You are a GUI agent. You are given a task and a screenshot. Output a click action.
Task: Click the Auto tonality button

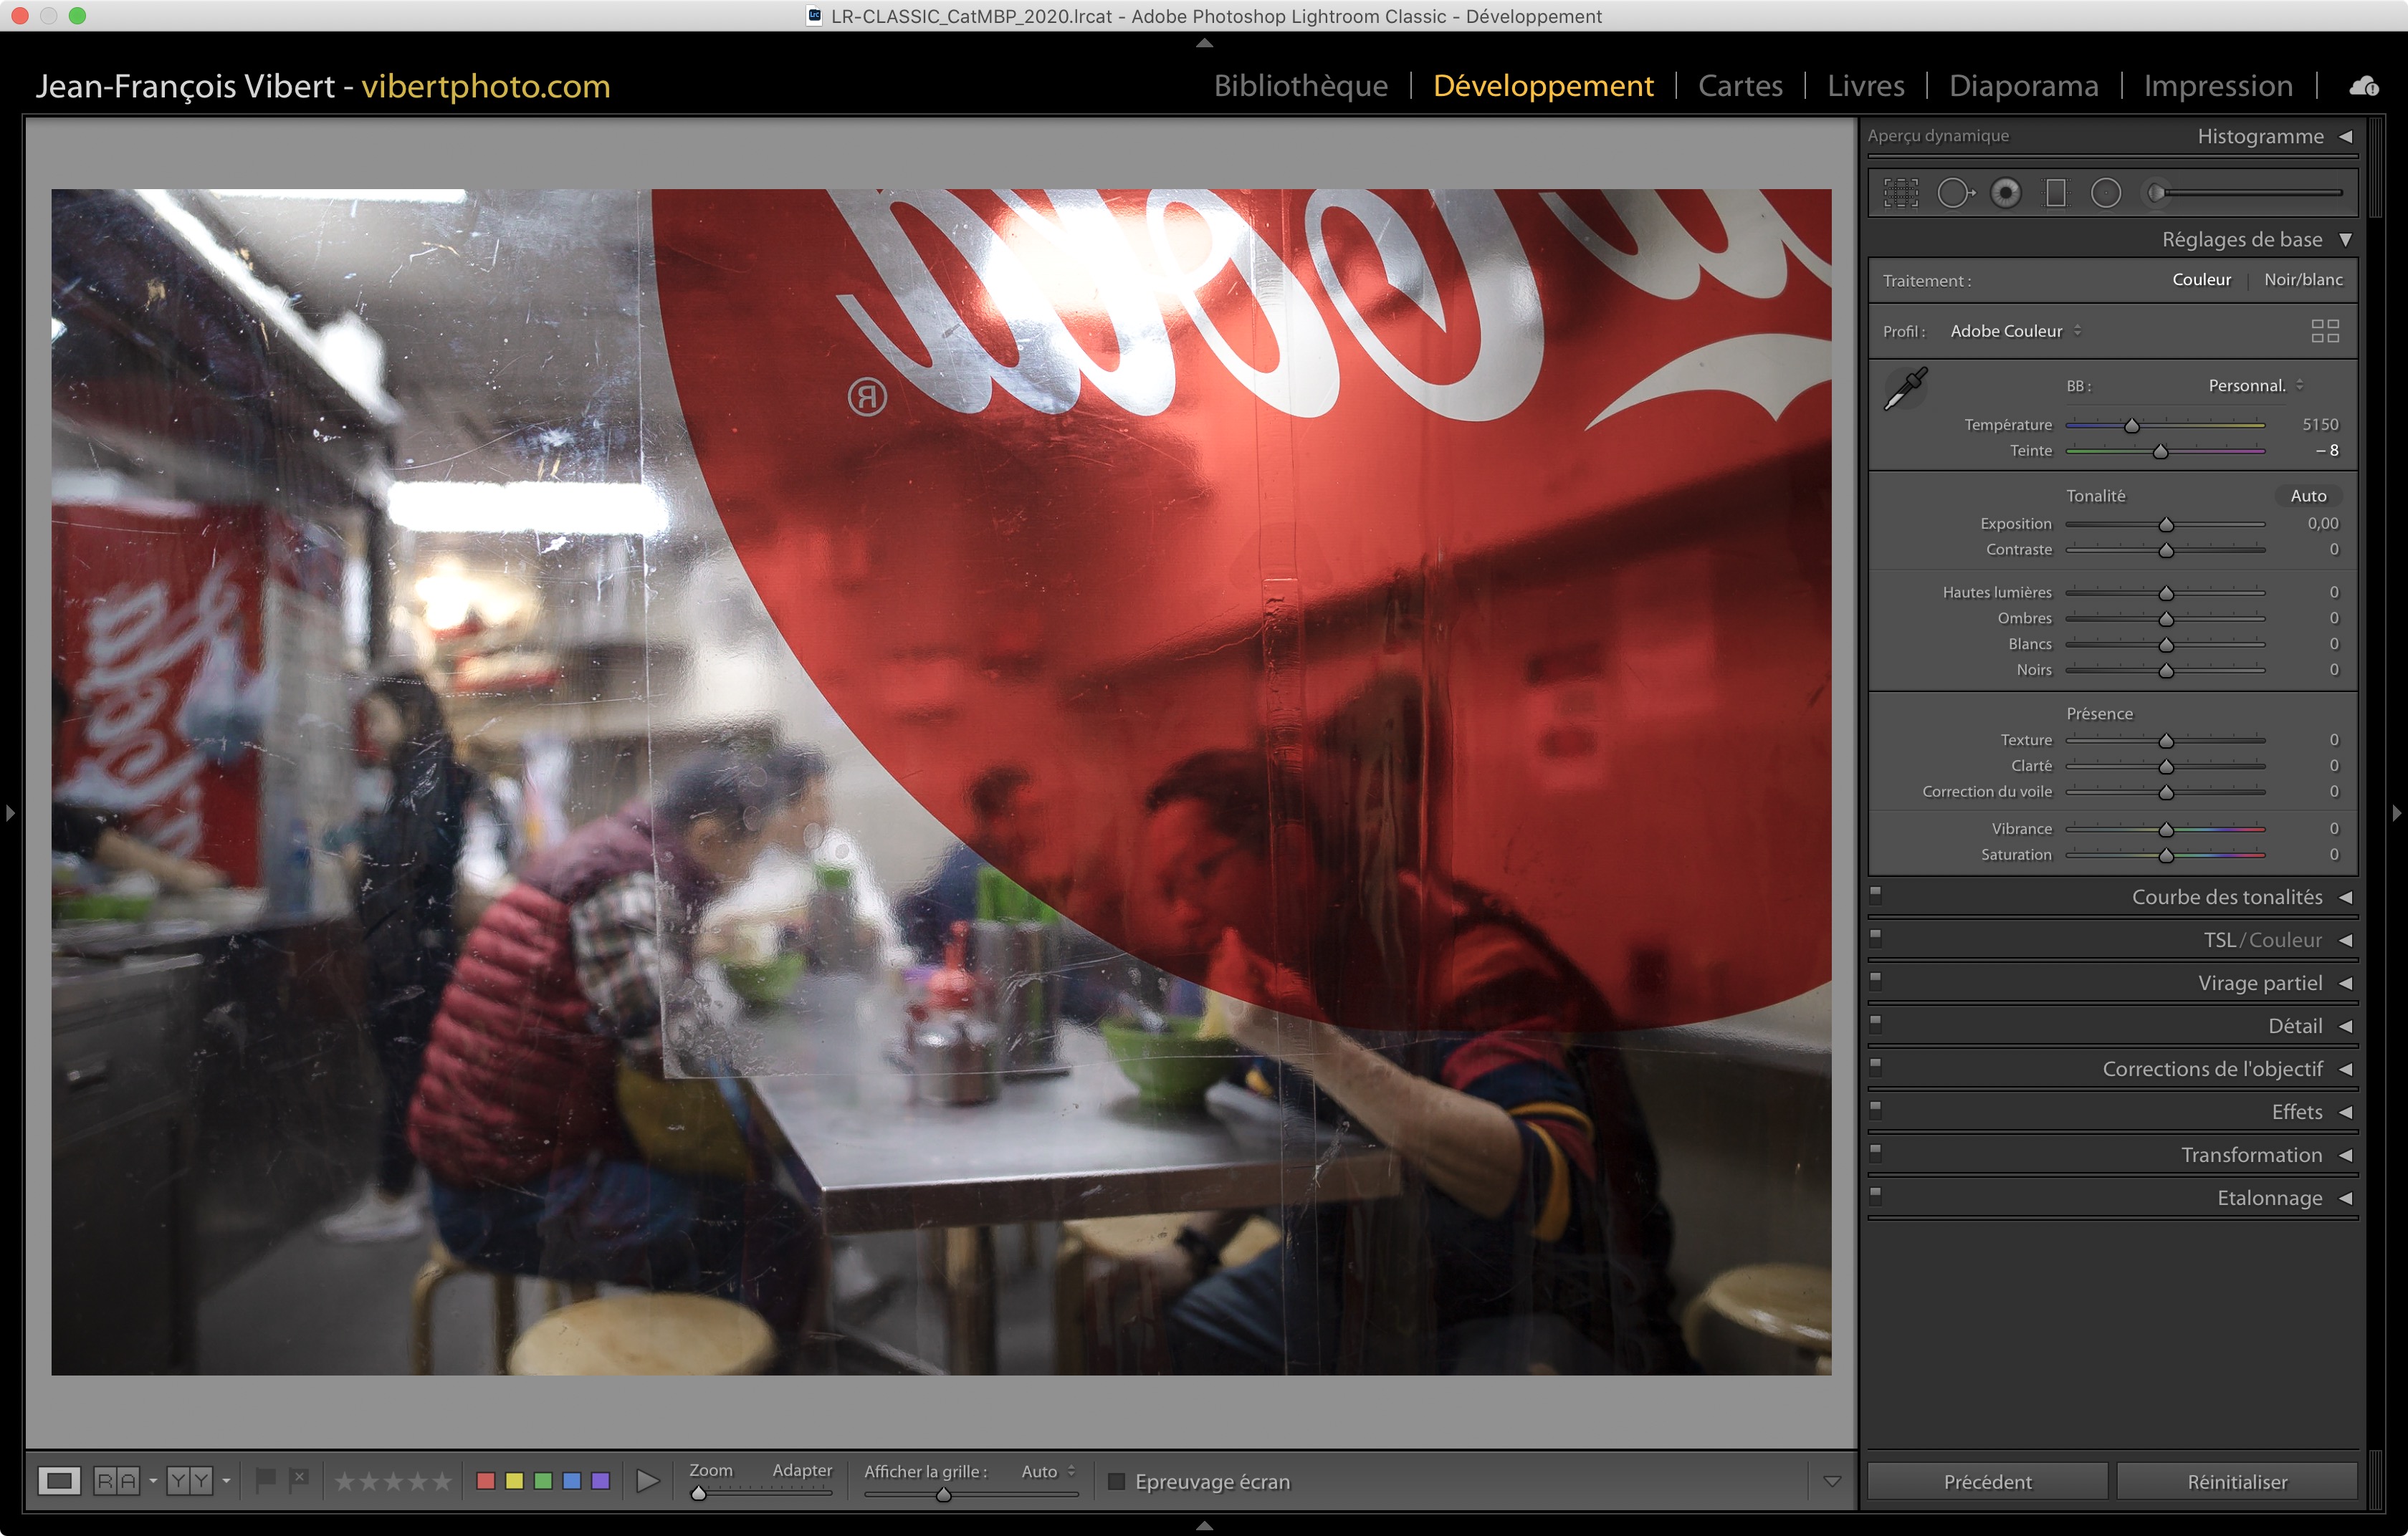[x=2308, y=496]
